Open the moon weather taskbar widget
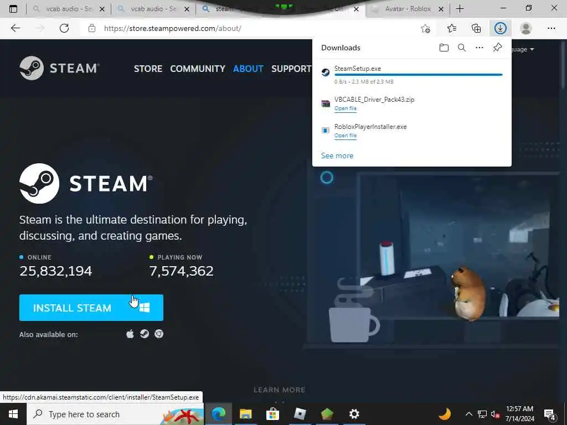 (x=445, y=414)
